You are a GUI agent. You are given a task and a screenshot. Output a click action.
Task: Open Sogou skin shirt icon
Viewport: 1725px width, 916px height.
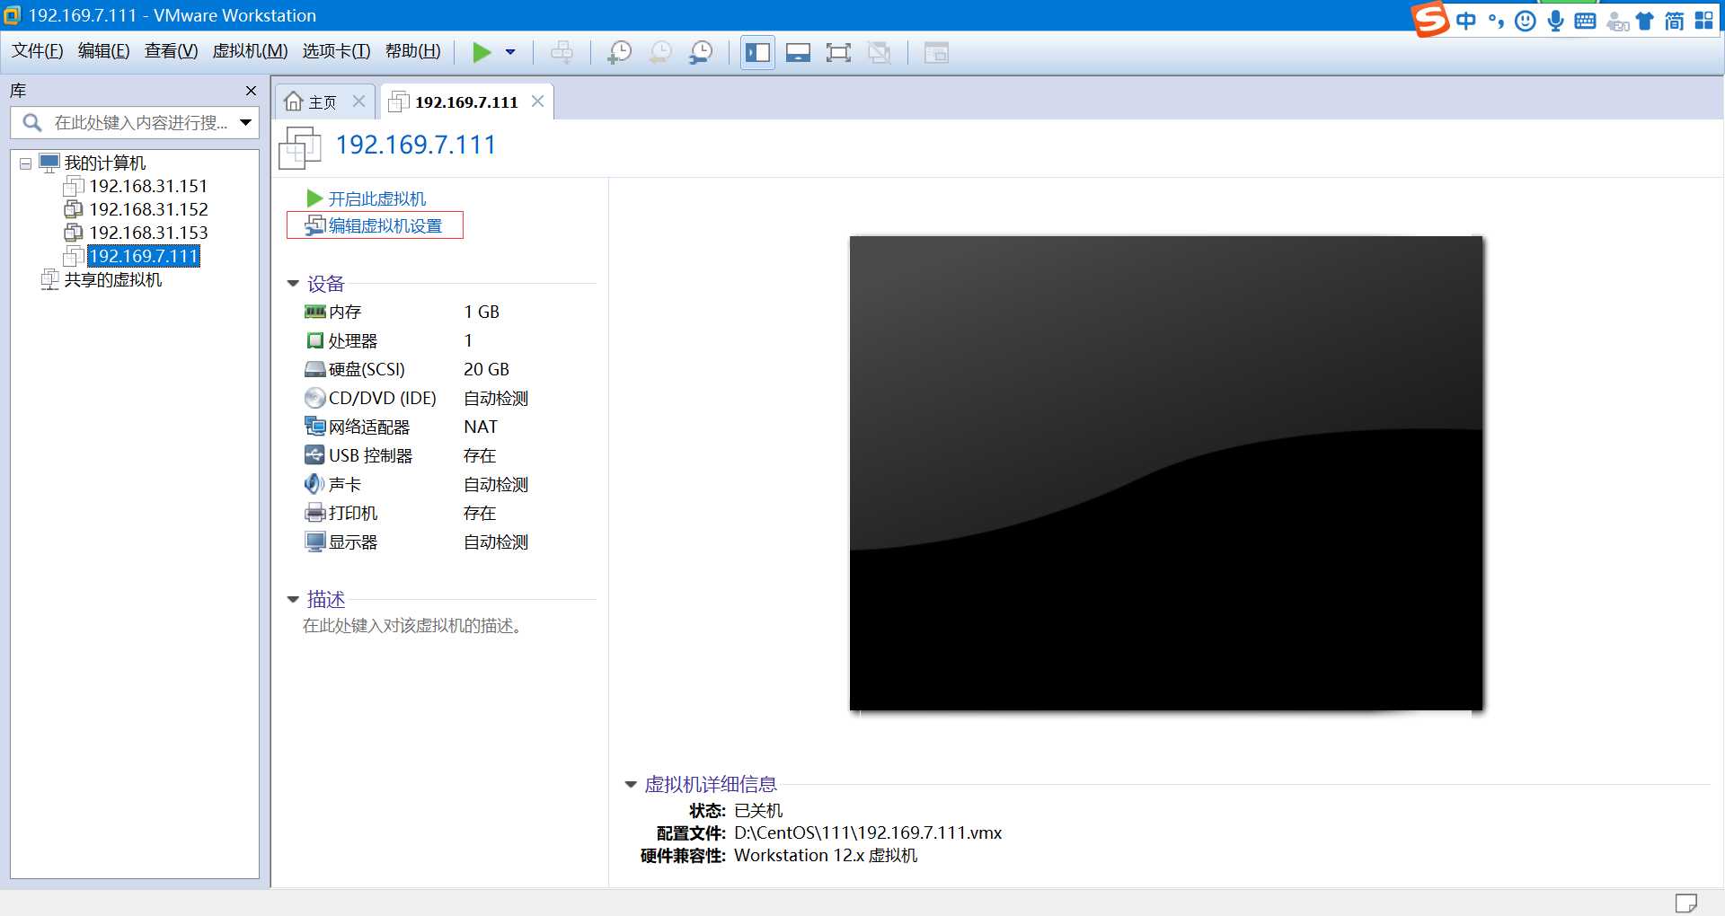point(1645,21)
